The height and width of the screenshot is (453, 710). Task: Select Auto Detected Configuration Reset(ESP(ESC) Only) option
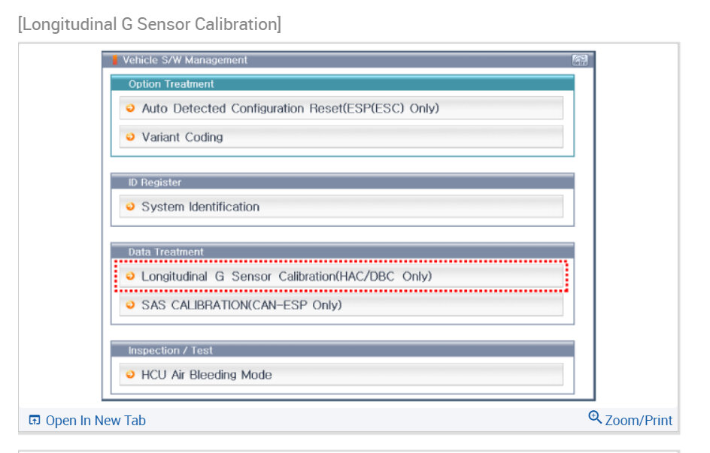290,108
